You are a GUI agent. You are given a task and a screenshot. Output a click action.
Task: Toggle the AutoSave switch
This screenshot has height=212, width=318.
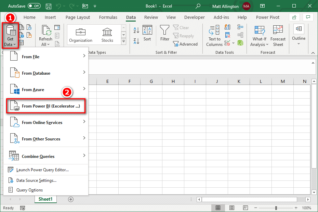pyautogui.click(x=34, y=6)
